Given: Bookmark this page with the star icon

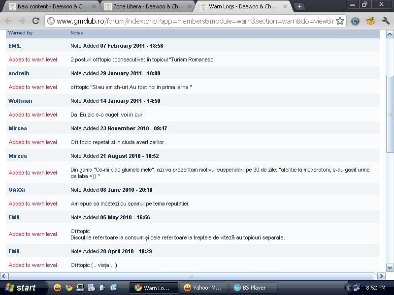Looking at the screenshot, I should coord(340,21).
